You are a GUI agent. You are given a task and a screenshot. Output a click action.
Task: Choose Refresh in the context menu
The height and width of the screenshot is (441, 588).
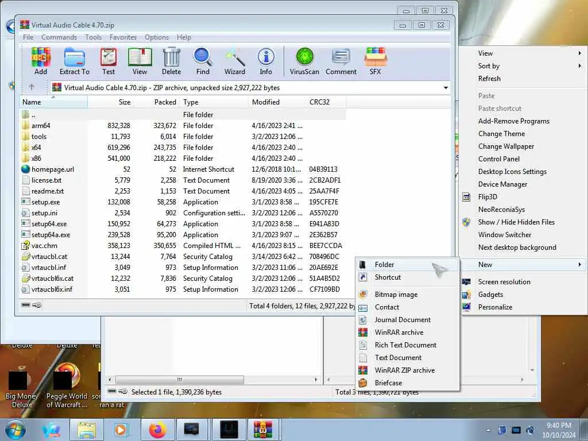(524, 79)
